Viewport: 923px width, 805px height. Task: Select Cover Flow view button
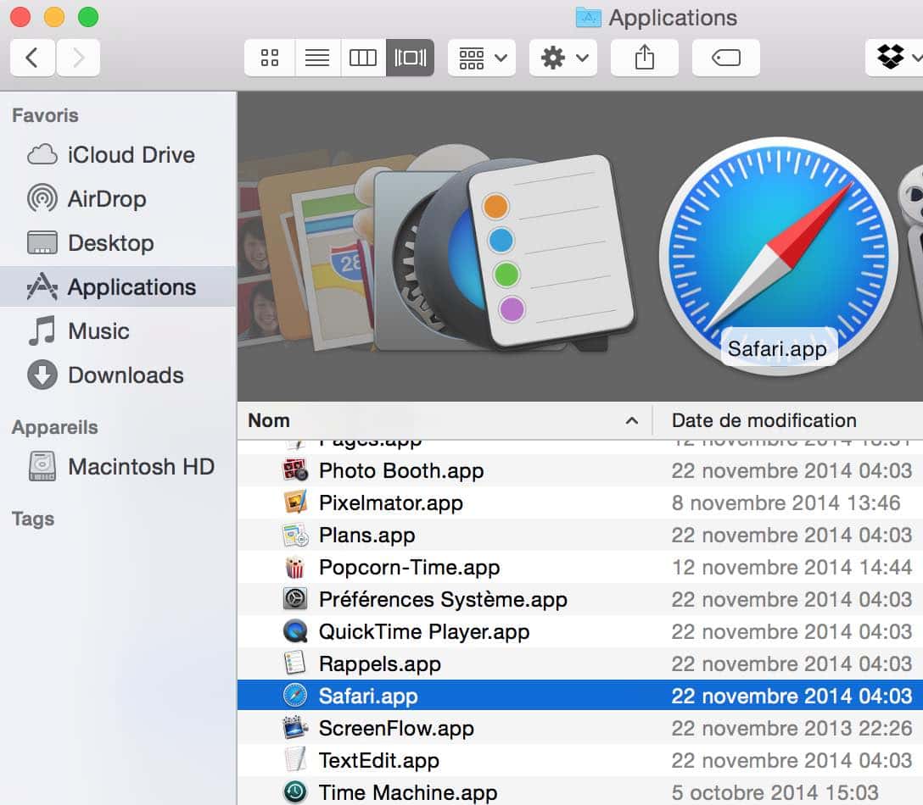coord(411,58)
